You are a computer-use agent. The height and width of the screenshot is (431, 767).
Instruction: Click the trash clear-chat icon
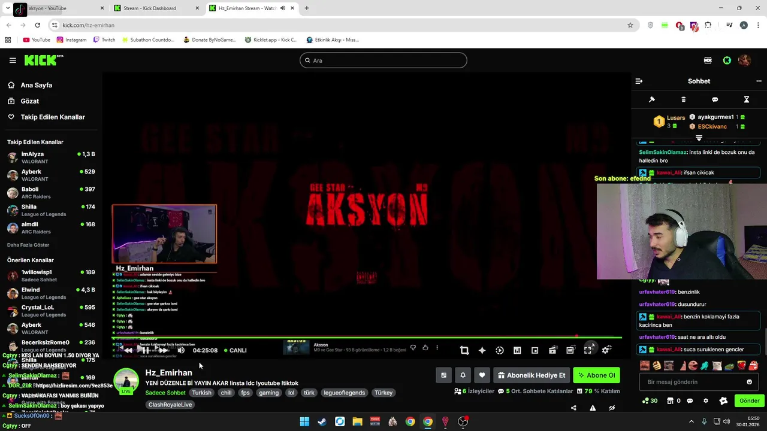684,99
